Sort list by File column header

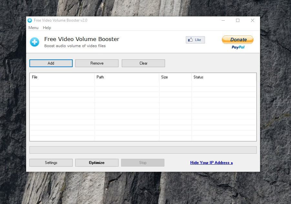point(62,77)
